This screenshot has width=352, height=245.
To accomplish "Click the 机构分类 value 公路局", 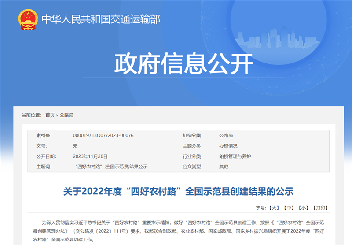I will [226, 135].
